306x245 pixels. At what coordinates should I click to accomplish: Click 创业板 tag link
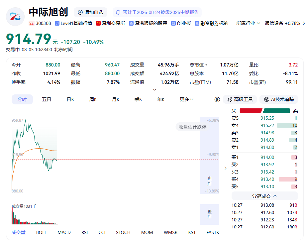(x=184, y=23)
